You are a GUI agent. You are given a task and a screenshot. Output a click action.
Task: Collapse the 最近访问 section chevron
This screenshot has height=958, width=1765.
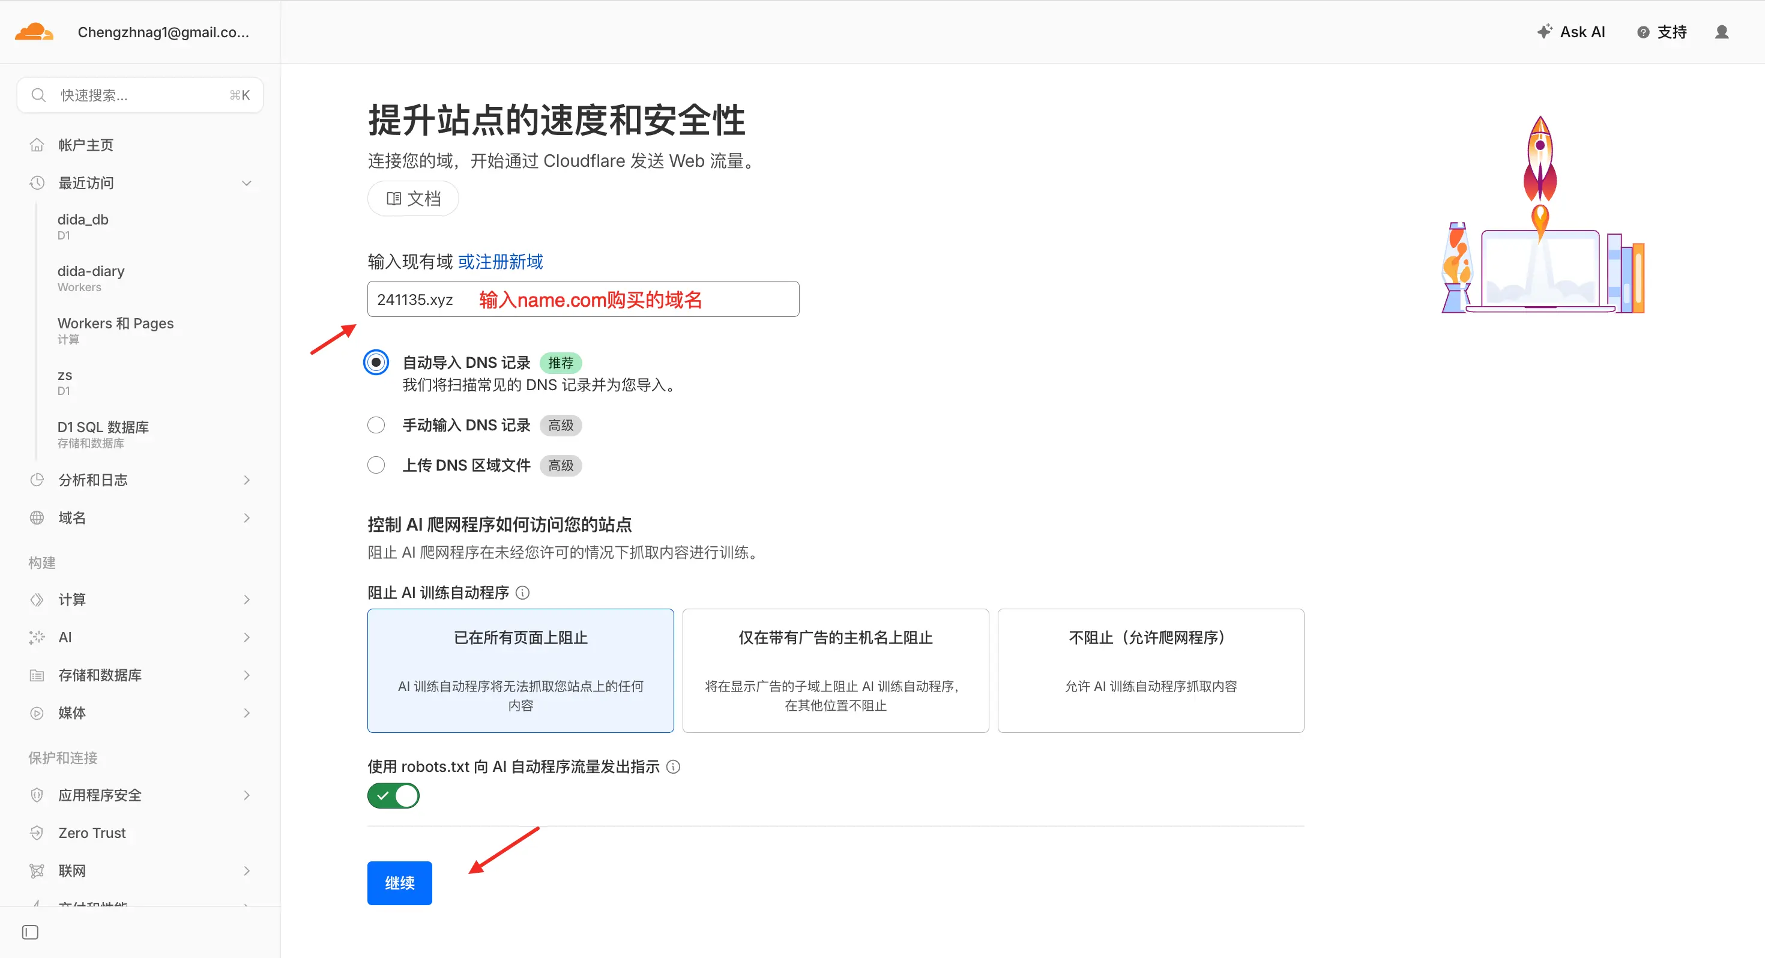click(247, 183)
